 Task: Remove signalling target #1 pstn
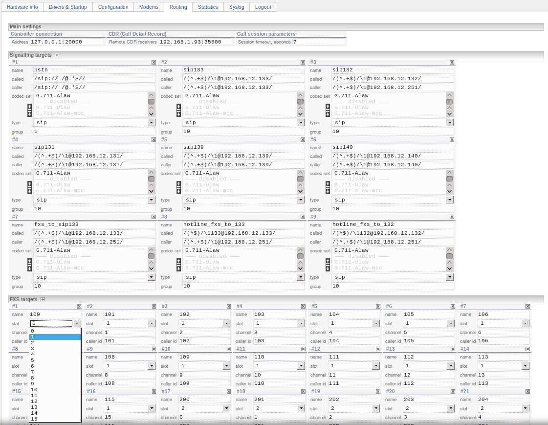[153, 62]
